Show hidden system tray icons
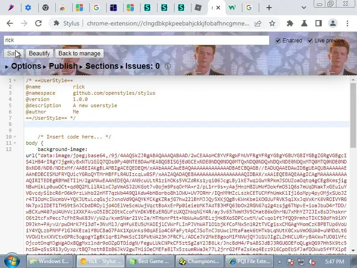This screenshot has height=268, width=357. (x=279, y=262)
